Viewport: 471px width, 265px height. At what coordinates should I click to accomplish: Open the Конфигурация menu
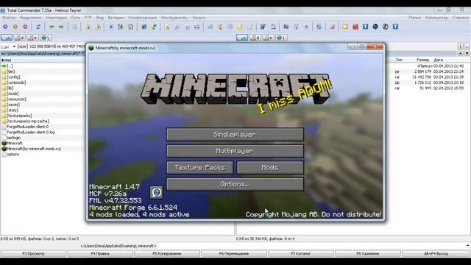click(x=142, y=18)
